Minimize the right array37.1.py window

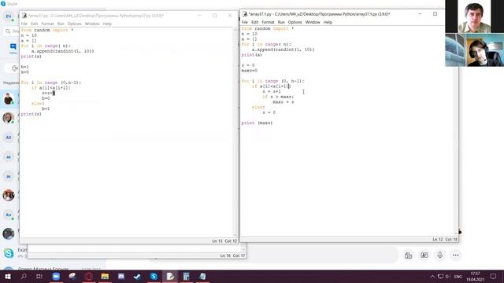click(x=420, y=14)
